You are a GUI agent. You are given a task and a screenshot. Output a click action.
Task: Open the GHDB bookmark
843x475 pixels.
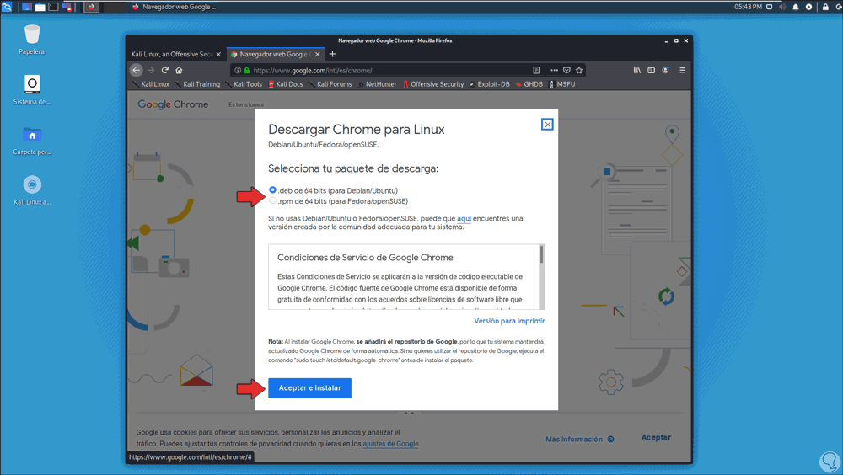[529, 84]
